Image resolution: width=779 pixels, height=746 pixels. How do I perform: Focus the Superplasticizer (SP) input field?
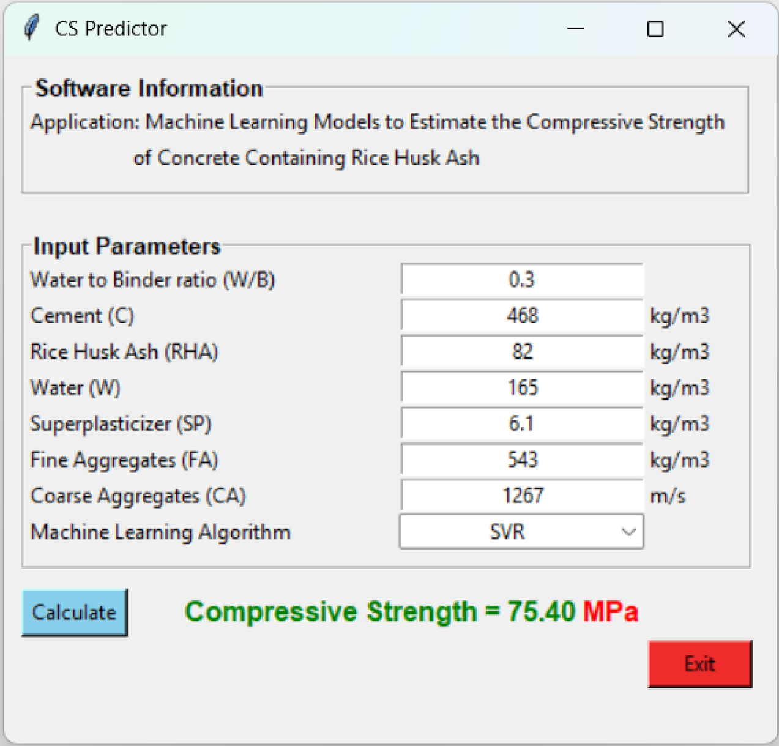[x=522, y=424]
